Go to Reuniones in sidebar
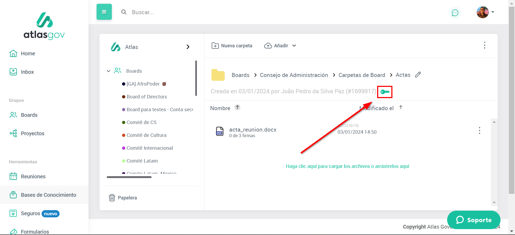Viewport: 515px width, 235px height. [x=33, y=176]
